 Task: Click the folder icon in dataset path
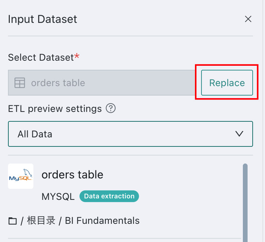(12, 221)
